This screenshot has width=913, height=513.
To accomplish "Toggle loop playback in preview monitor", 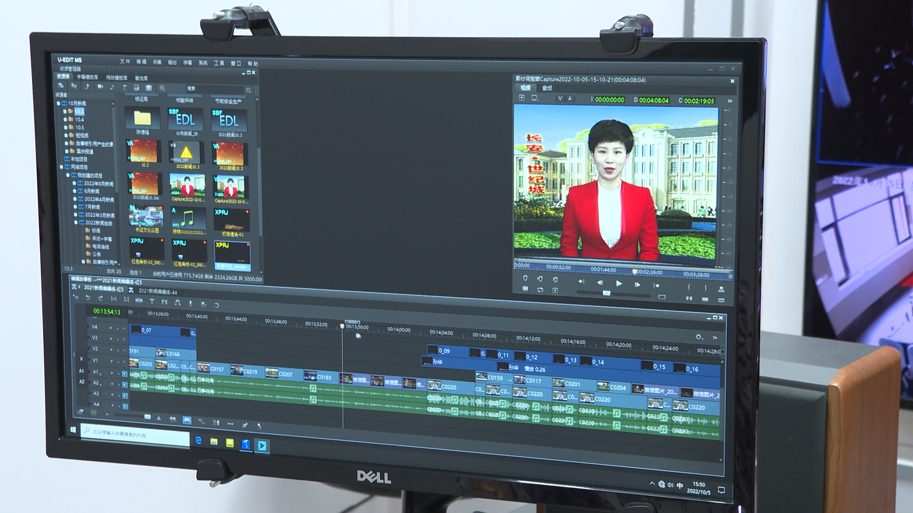I will (540, 289).
